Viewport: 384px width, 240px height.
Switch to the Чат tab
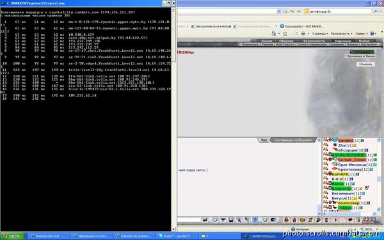[x=264, y=140]
